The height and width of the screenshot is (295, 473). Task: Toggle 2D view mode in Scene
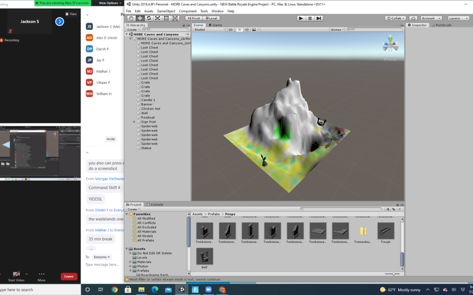[230, 30]
